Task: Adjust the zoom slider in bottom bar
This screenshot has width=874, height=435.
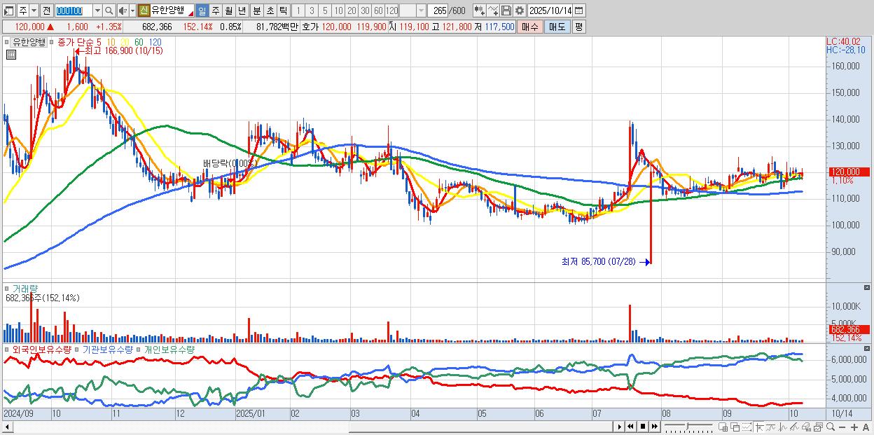Action: pos(687,427)
